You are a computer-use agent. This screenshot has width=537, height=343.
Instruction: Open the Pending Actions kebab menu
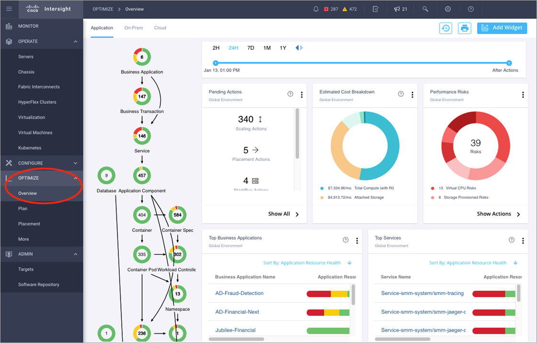click(301, 95)
